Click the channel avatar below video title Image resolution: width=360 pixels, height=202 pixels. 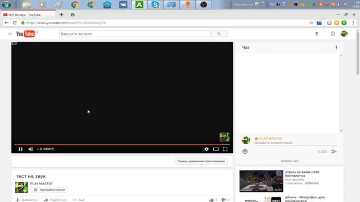pos(21,187)
